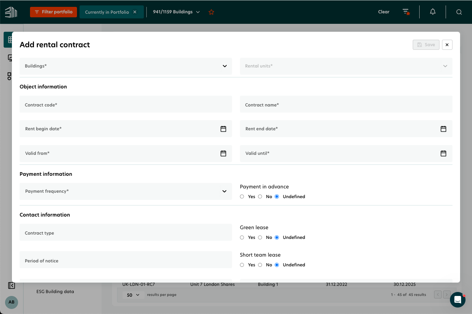The image size is (472, 314).
Task: Change the 50 results per page dropdown
Action: 133,295
